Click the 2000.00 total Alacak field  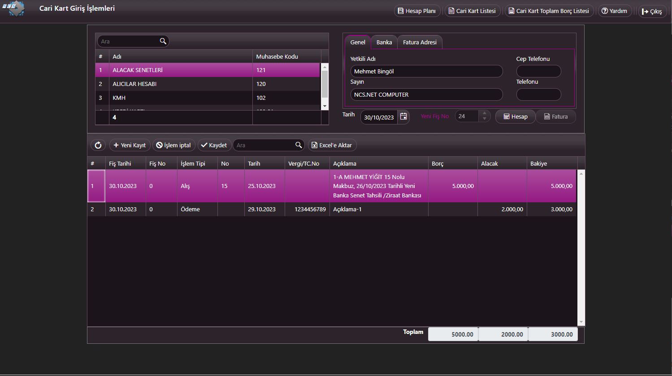coord(503,334)
